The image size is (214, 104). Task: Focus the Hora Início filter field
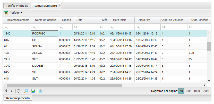[122, 27]
